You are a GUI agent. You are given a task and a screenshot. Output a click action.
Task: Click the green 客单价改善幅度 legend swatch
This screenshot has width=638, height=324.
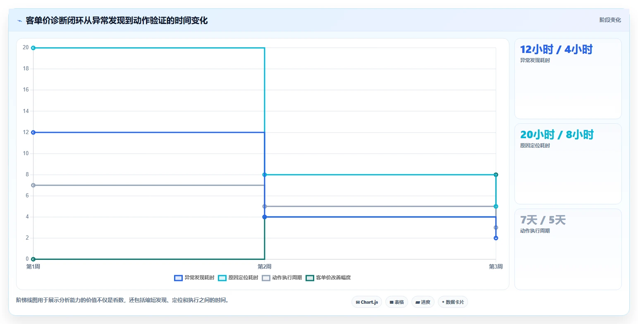point(310,278)
